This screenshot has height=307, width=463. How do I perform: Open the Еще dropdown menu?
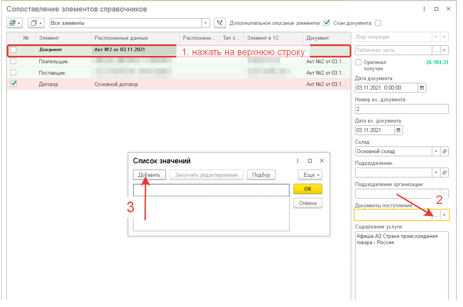tap(310, 175)
